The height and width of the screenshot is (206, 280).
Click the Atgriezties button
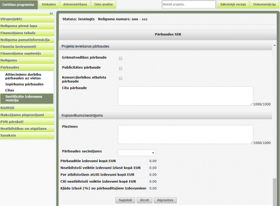pos(165,200)
